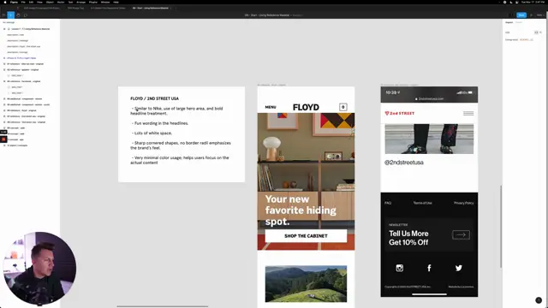The height and width of the screenshot is (308, 548).
Task: Open the Vector menu
Action: (x=61, y=2)
